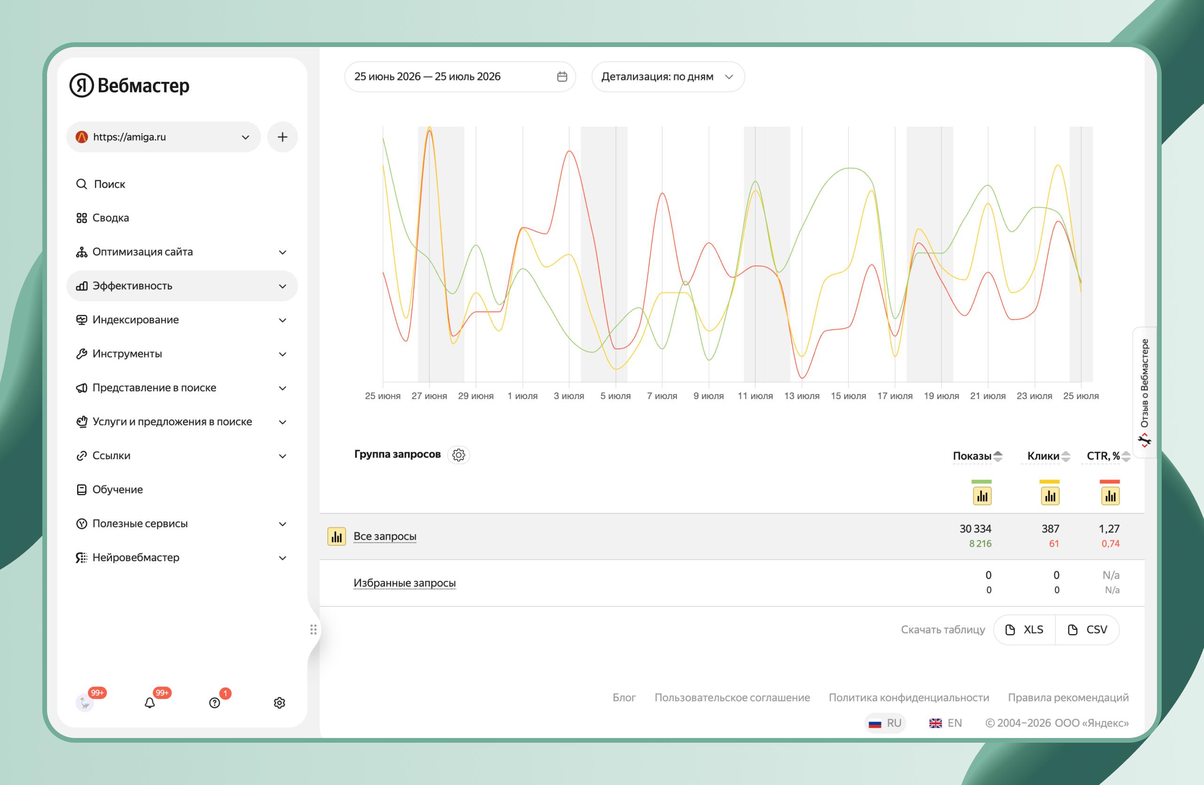Viewport: 1204px width, 785px height.
Task: Open the Отзыв о Вебмастере feedback tab
Action: 1144,393
